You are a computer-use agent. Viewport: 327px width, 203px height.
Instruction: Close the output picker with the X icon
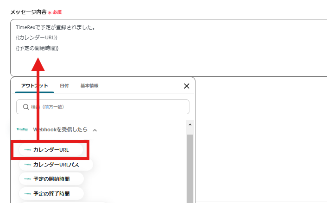click(187, 86)
